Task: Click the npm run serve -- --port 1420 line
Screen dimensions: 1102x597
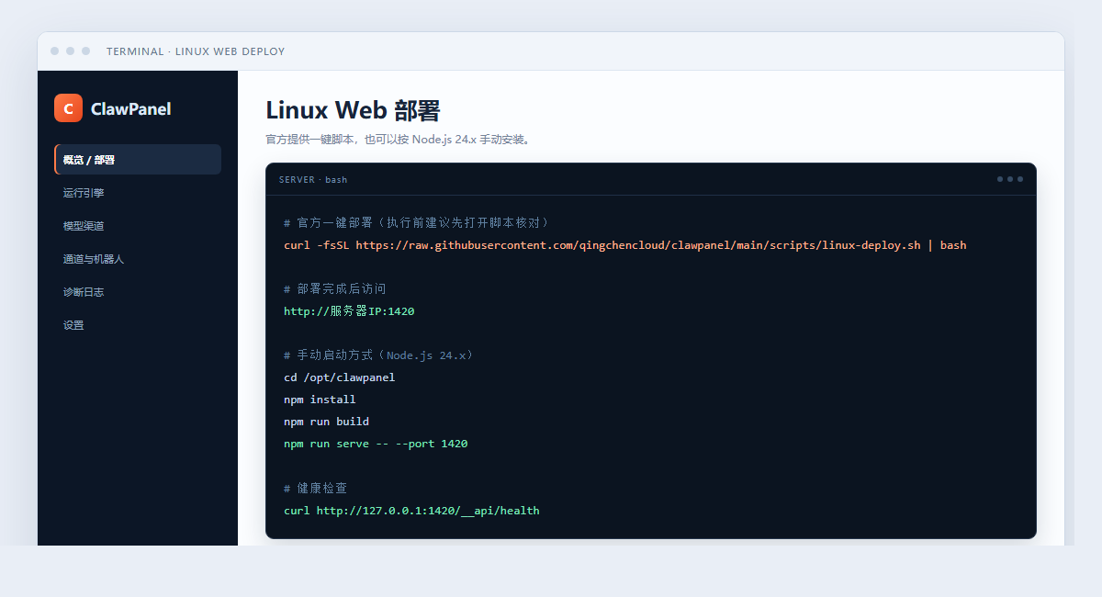Action: [x=376, y=444]
